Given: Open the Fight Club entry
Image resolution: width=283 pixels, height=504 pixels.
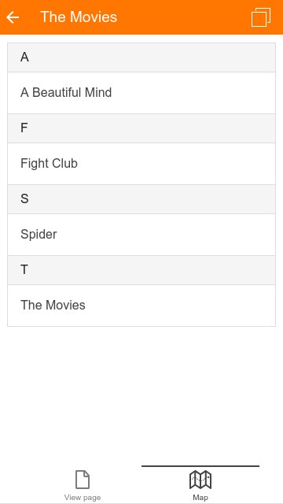Looking at the screenshot, I should click(x=141, y=164).
